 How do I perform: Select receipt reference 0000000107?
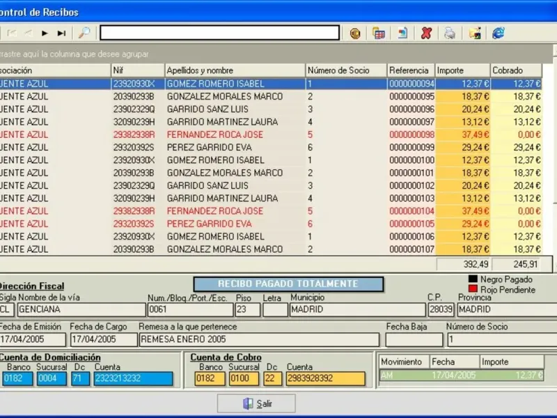[x=271, y=249]
